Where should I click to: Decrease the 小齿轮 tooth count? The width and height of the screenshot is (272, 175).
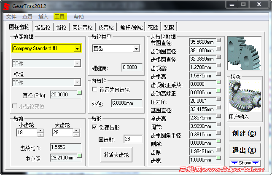[40, 135]
